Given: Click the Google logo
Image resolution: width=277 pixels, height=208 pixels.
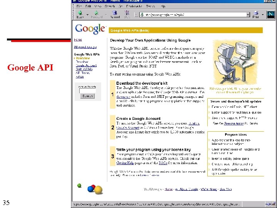Looking at the screenshot, I should tap(90, 29).
